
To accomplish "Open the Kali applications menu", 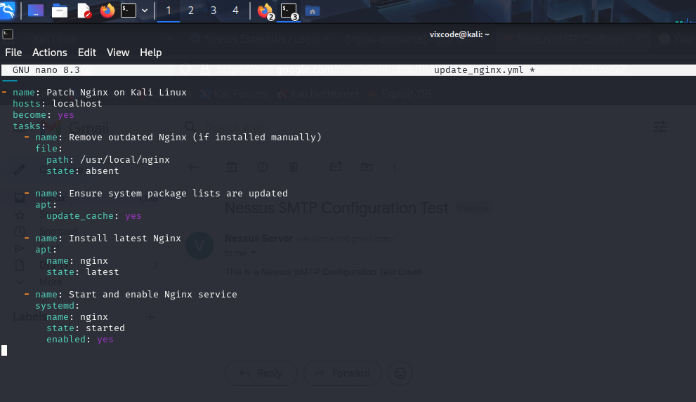I will pos(7,11).
